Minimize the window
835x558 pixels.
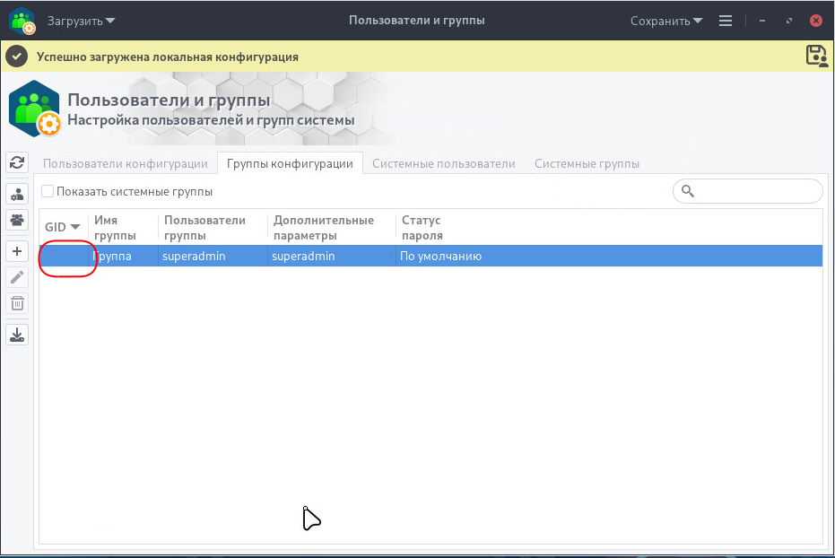click(762, 21)
